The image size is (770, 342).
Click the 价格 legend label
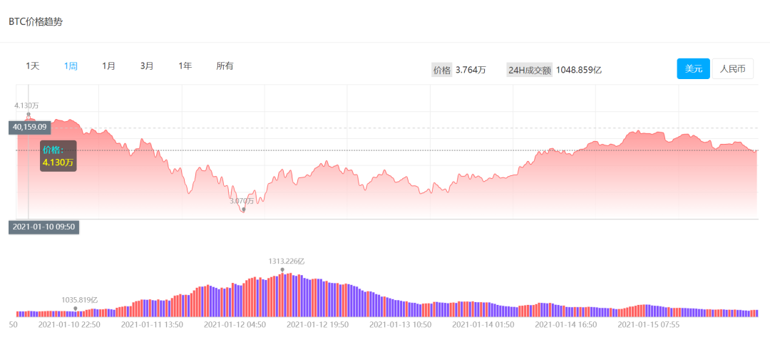[x=442, y=70]
